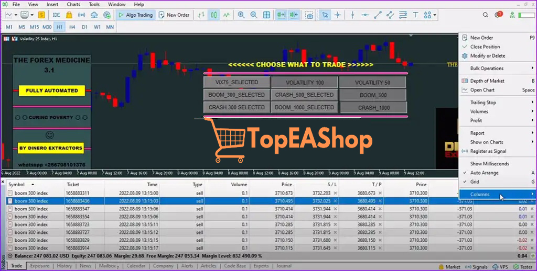The height and width of the screenshot is (271, 537).
Task: Switch to the History tab
Action: click(65, 266)
